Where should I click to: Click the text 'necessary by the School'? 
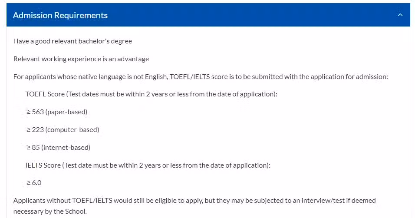coord(49,211)
